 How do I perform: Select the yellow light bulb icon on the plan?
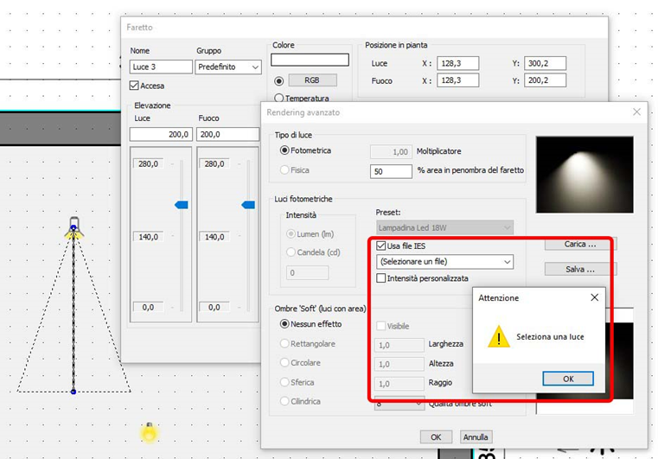149,432
